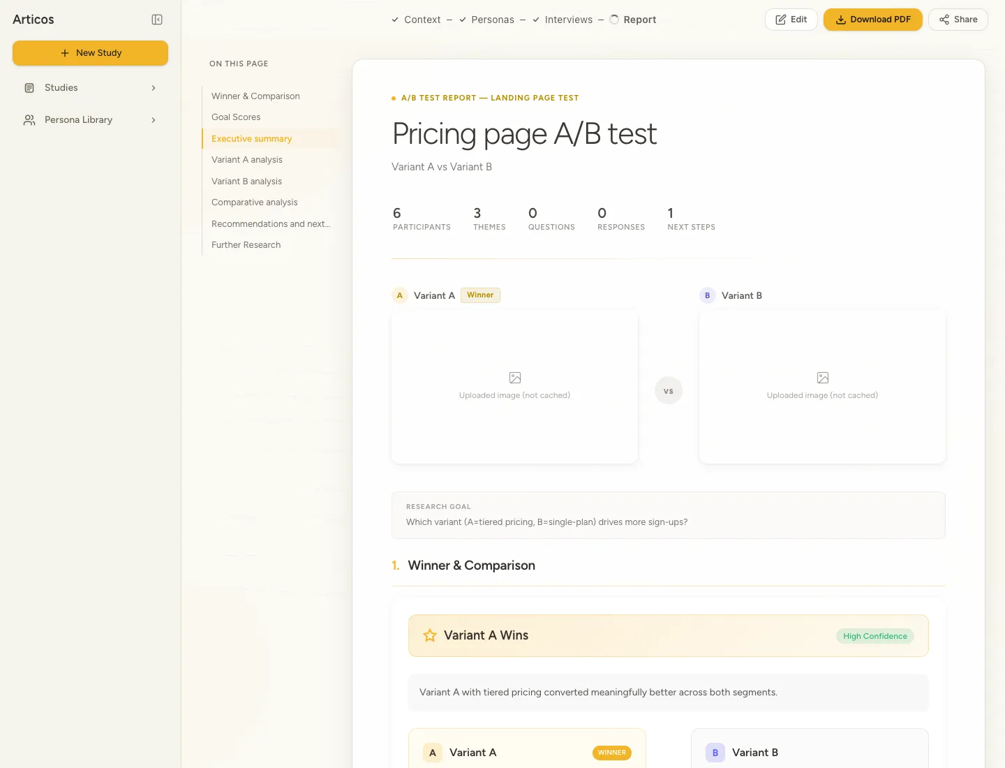
Task: Click the Research Goal question text
Action: [547, 522]
